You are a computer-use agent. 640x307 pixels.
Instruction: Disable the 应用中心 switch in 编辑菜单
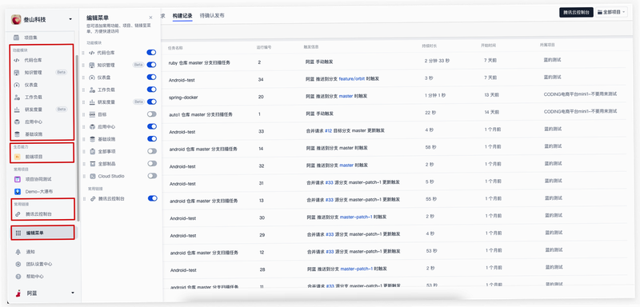click(x=151, y=126)
